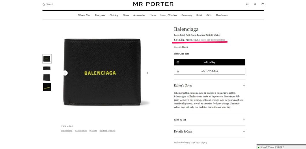Image resolution: width=306 pixels, height=149 pixels.
Task: Expand the Details & Care section
Action: (210, 131)
